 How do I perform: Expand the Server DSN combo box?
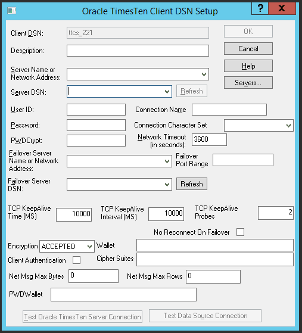click(x=167, y=92)
